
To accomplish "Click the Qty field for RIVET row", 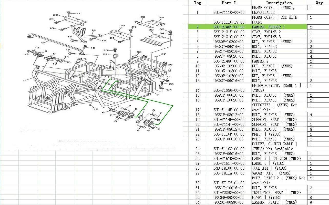I will pyautogui.click(x=318, y=198).
